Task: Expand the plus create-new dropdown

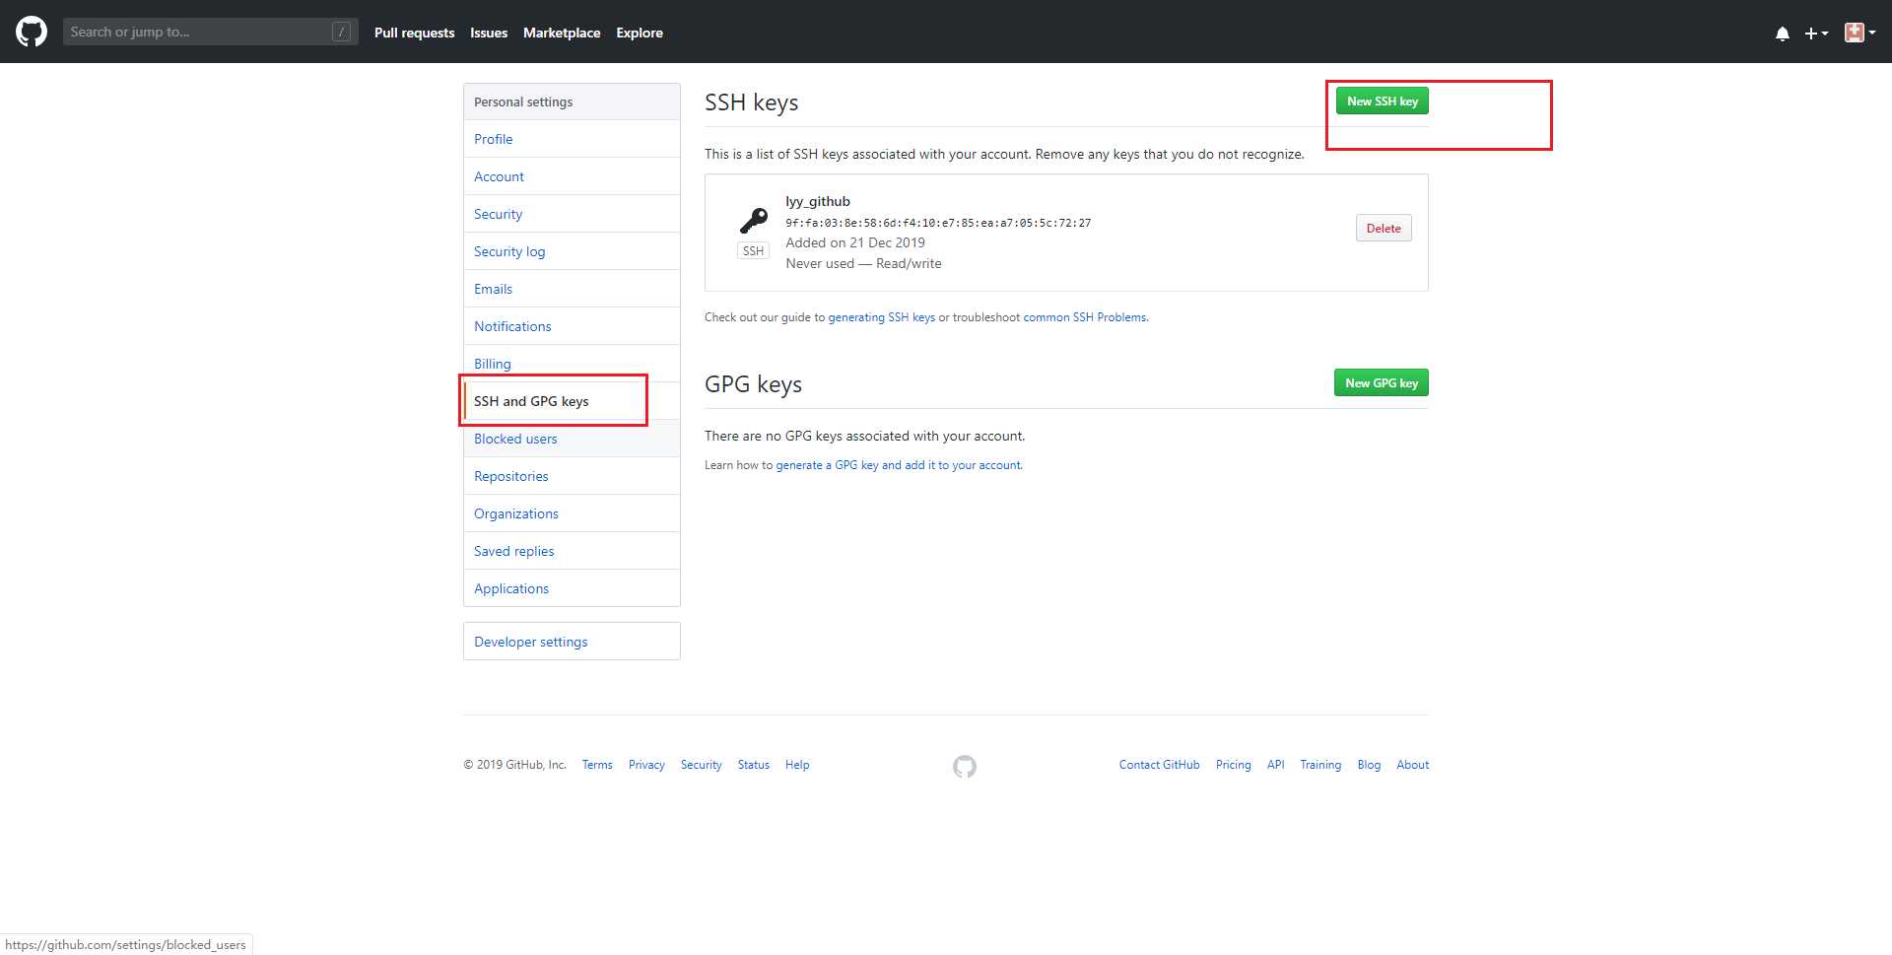Action: coord(1816,34)
